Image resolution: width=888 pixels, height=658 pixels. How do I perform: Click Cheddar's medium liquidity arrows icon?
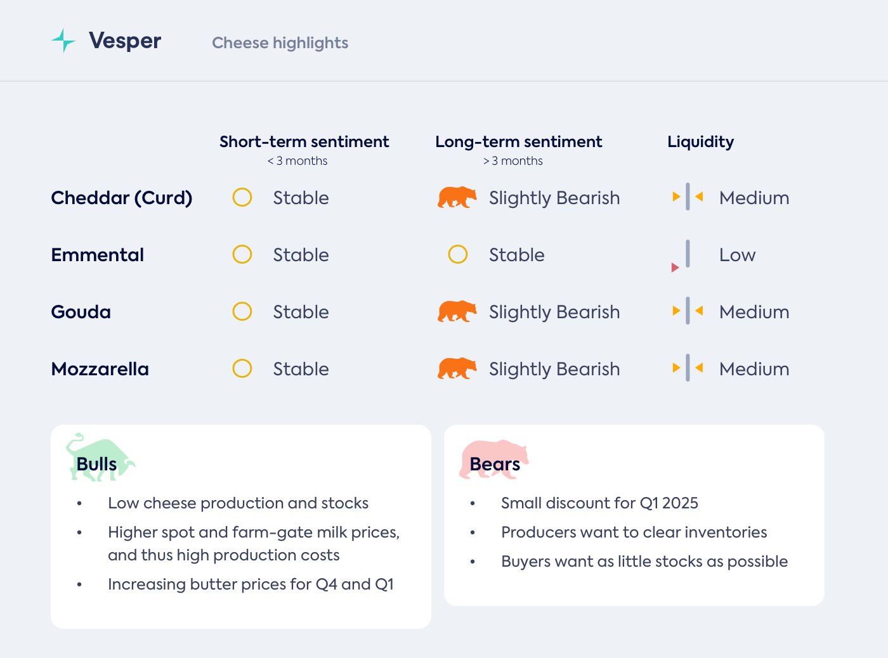(x=688, y=197)
